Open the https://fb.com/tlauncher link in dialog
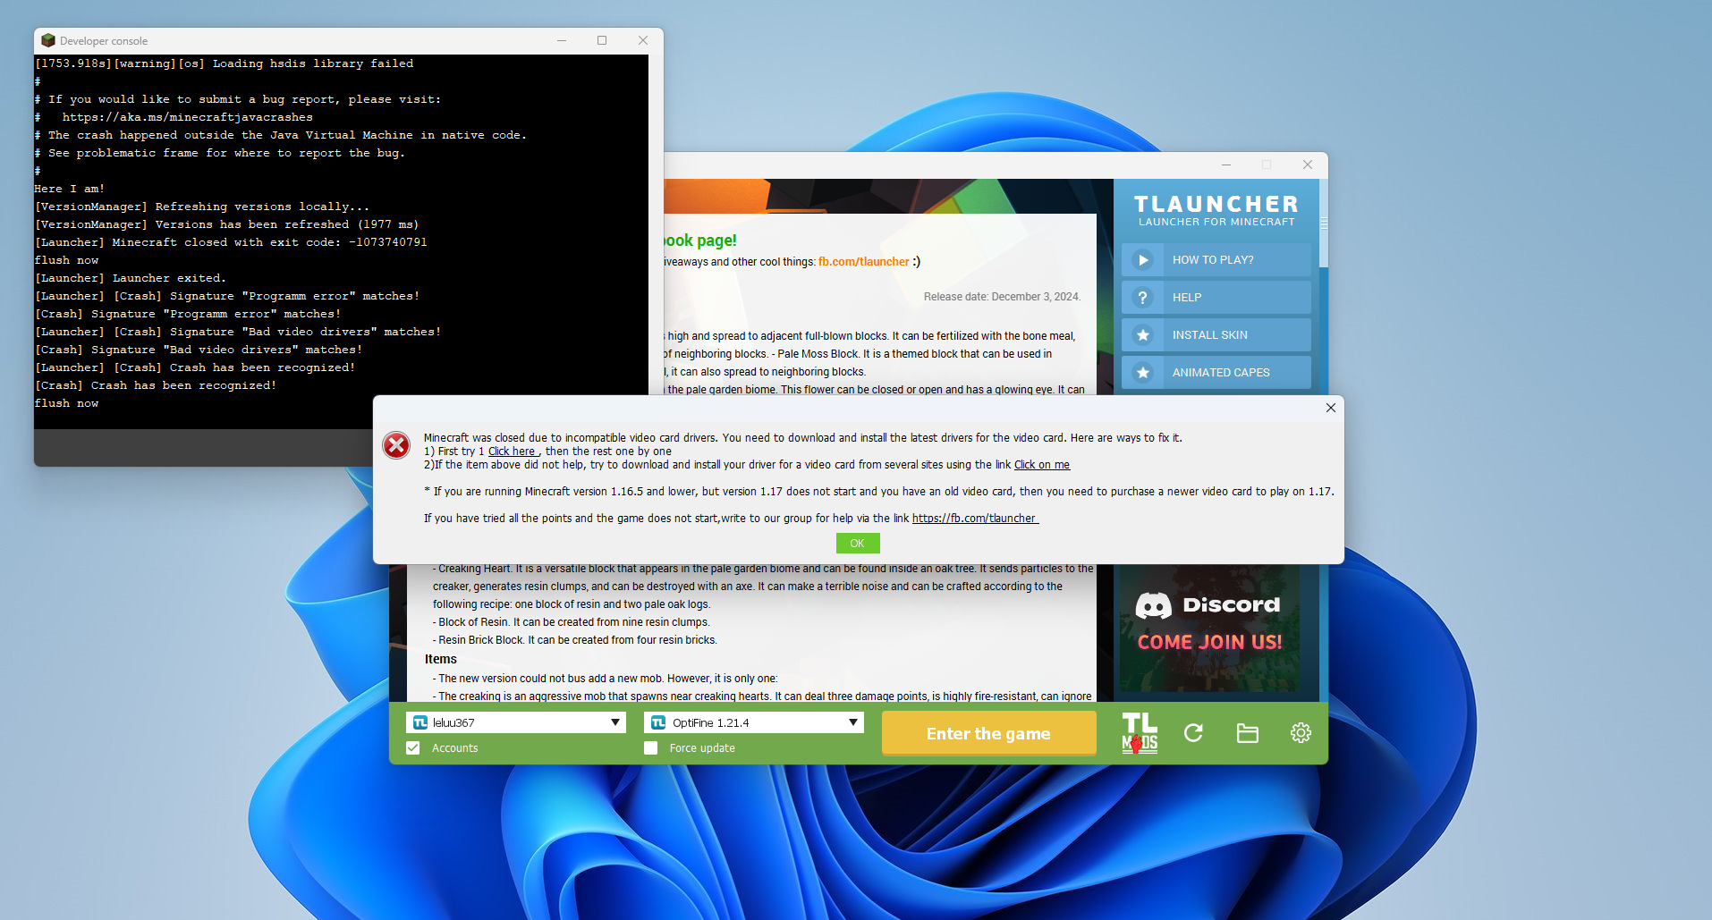This screenshot has height=920, width=1712. click(975, 519)
